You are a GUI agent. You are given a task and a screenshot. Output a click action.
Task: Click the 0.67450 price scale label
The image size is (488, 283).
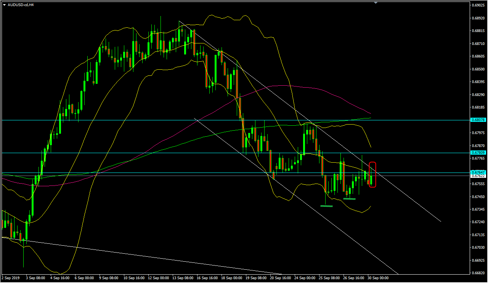[x=479, y=197]
